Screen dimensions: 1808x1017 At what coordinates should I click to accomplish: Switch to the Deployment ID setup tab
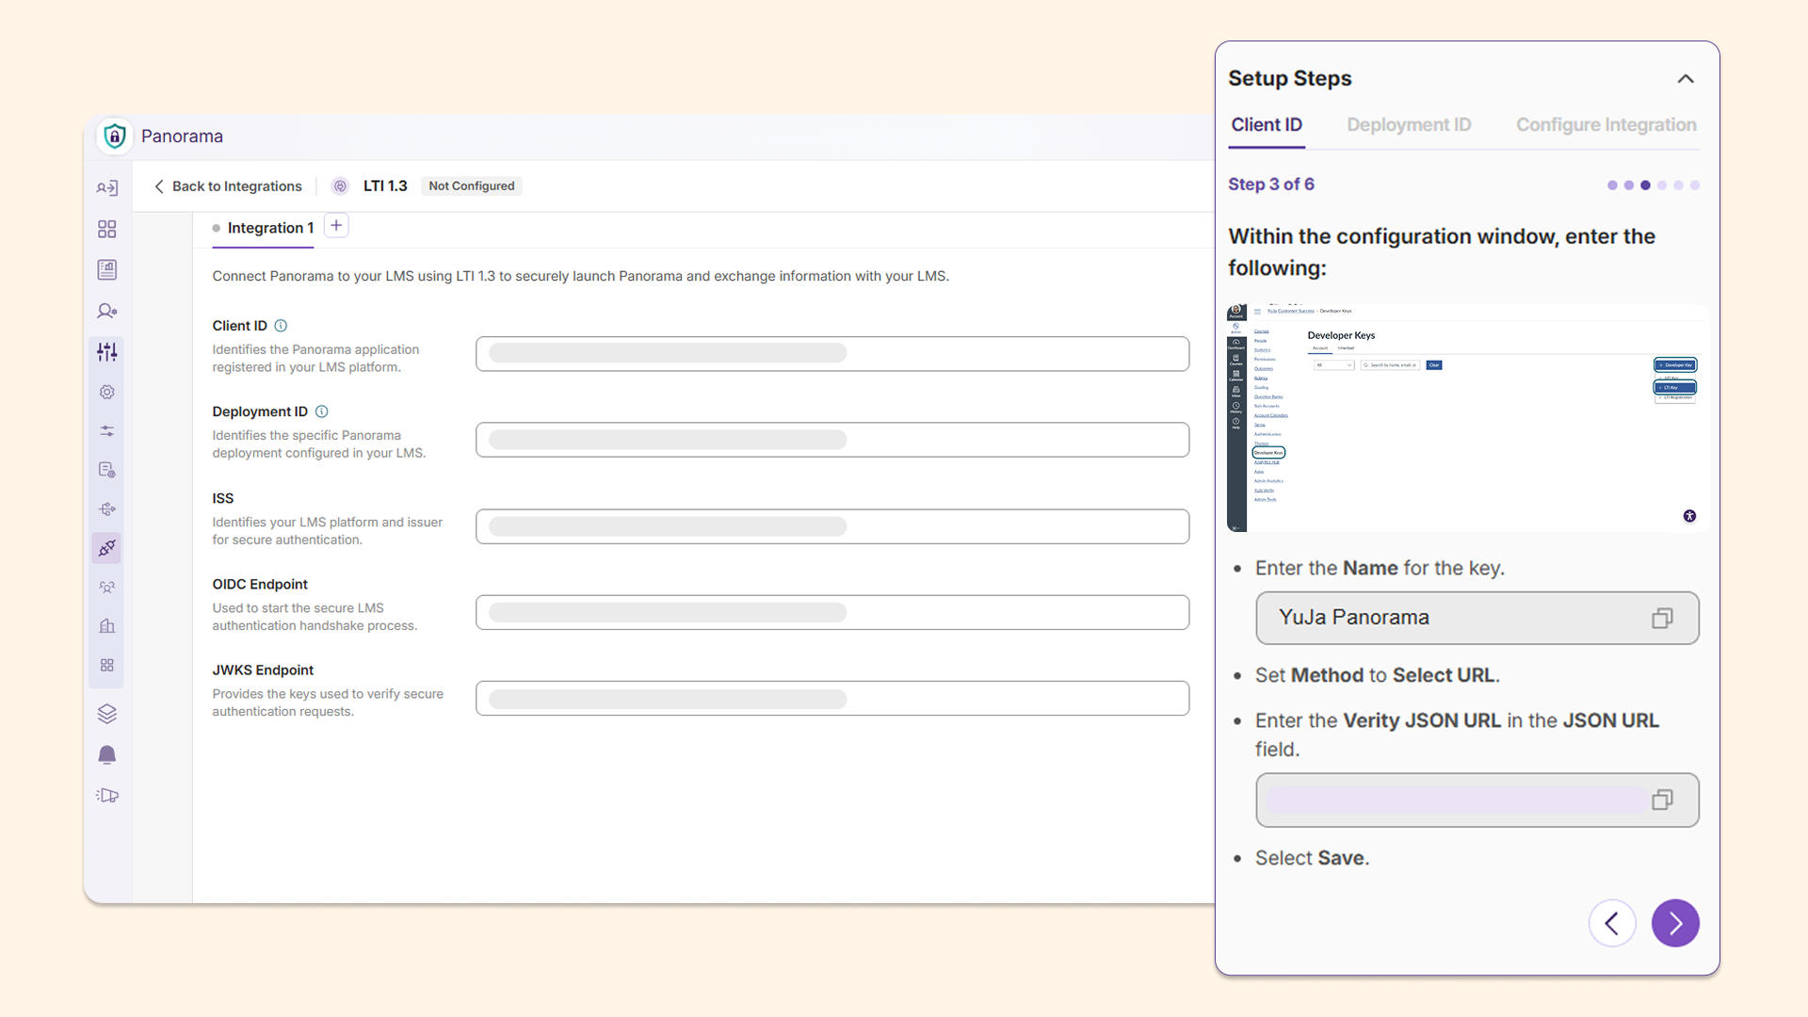[1409, 125]
